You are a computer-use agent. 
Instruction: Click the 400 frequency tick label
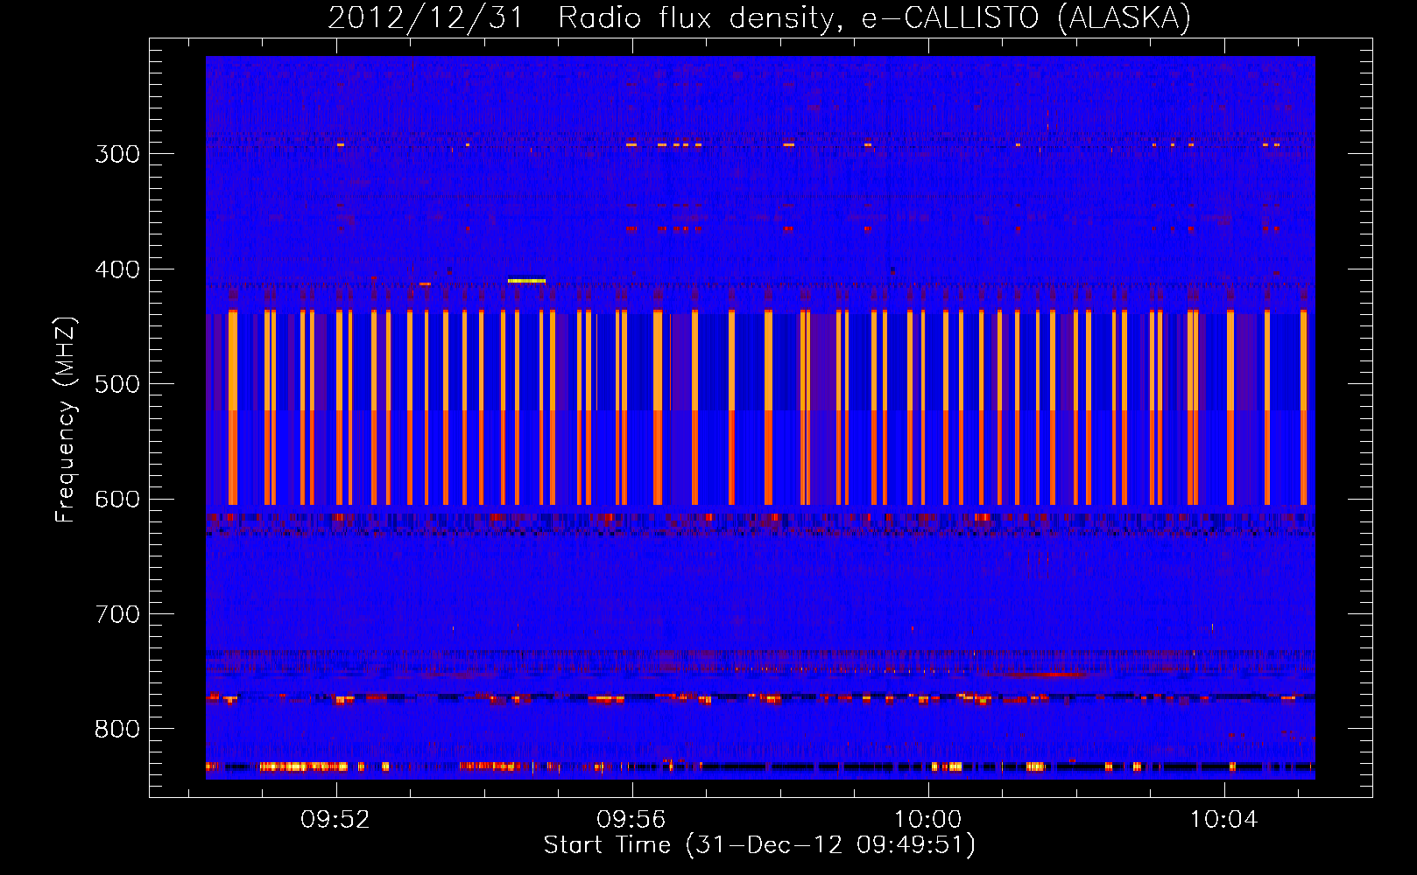coord(117,269)
